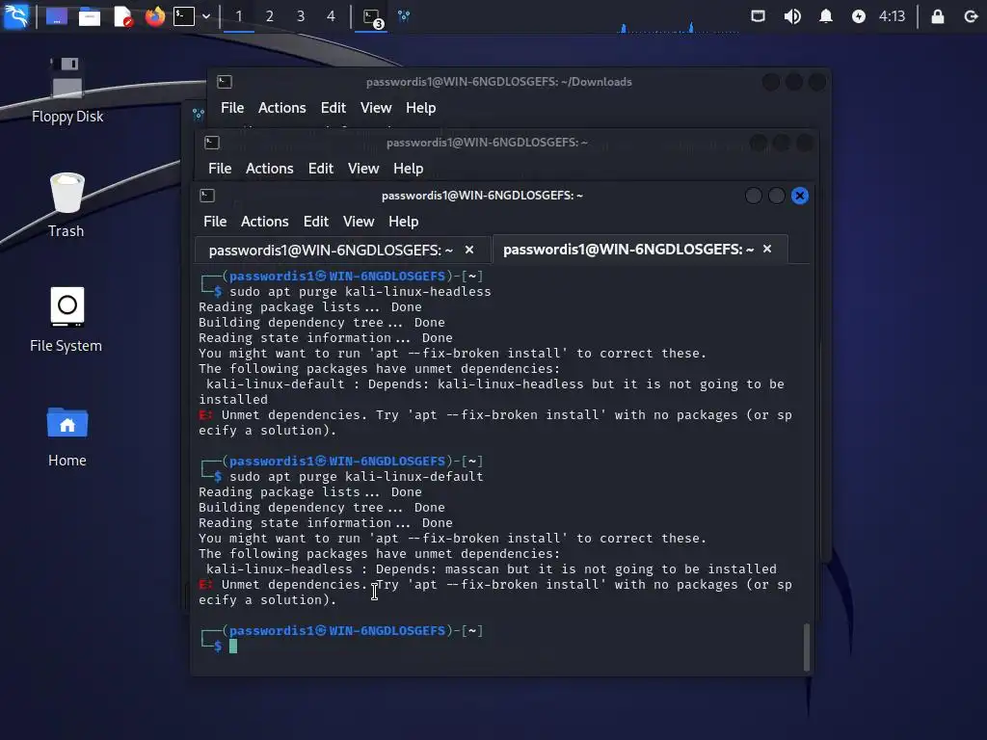Viewport: 987px width, 740px height.
Task: Open Actions menu in front terminal
Action: pos(265,222)
